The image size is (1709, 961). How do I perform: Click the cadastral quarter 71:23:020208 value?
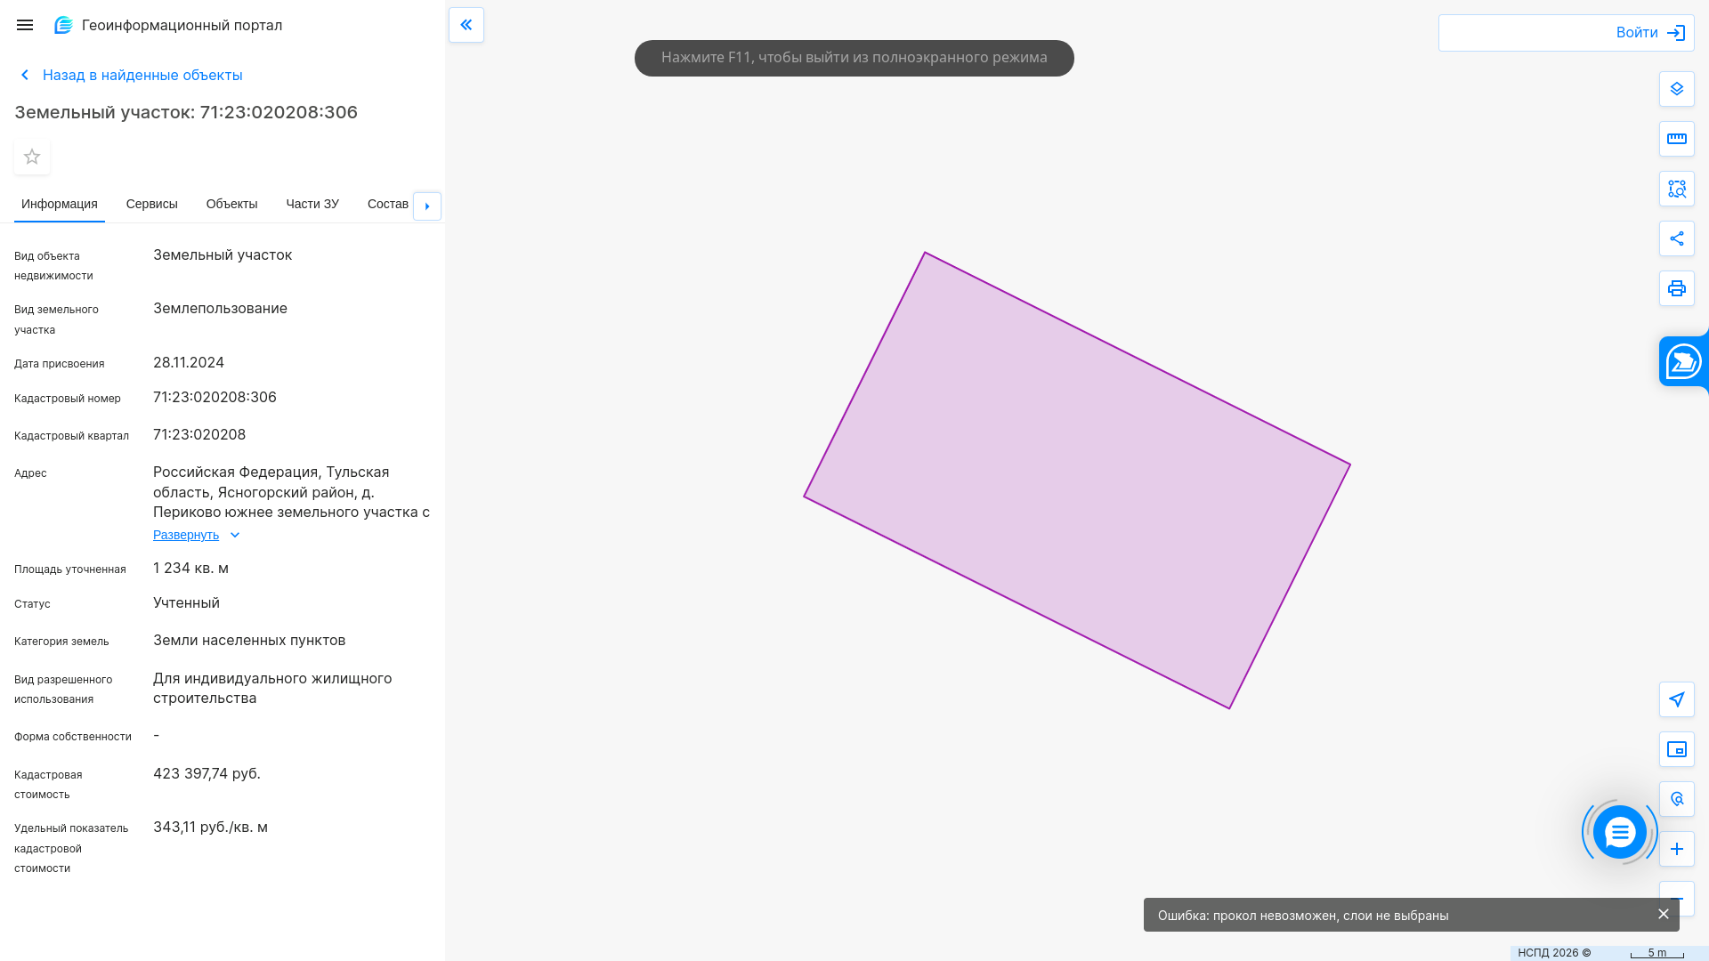pyautogui.click(x=199, y=434)
